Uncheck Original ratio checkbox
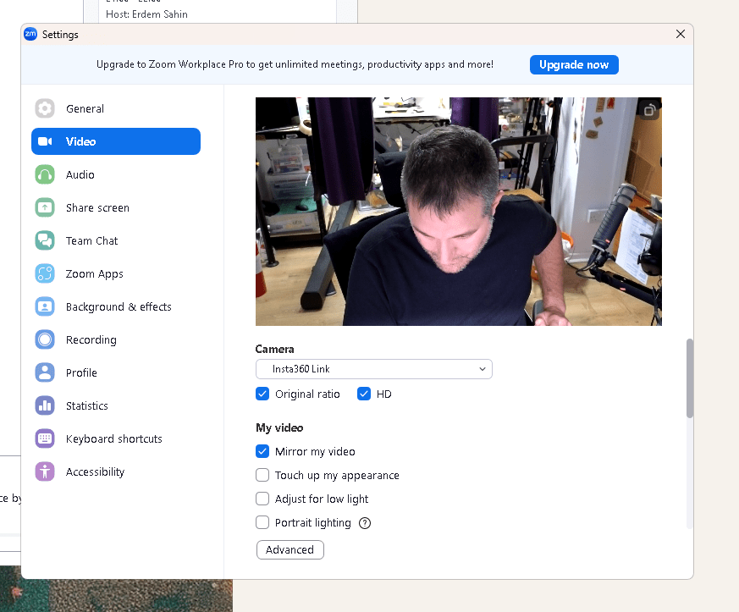739x612 pixels. coord(262,394)
